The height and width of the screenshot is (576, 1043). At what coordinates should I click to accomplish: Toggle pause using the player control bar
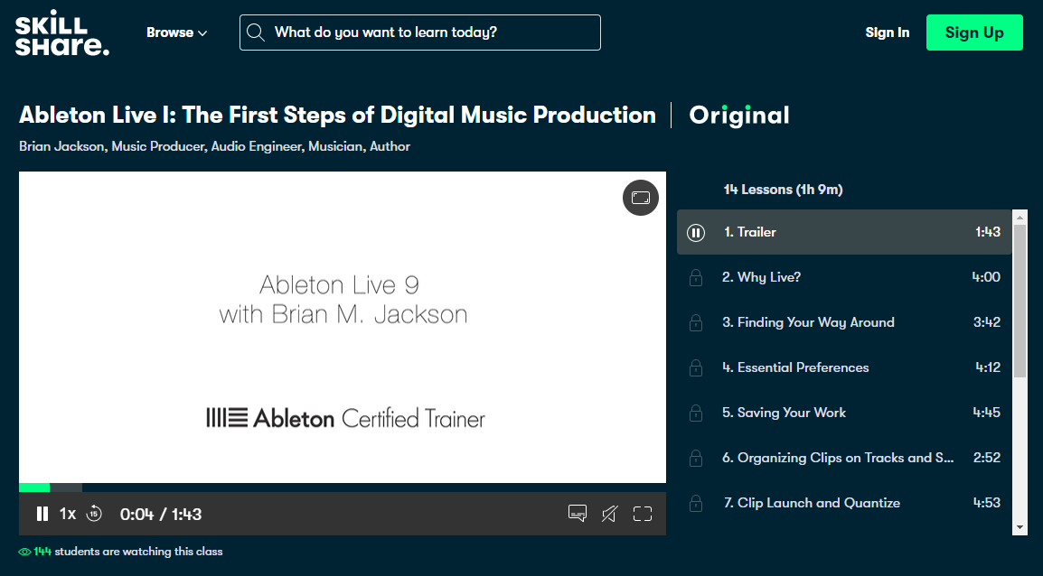(42, 513)
